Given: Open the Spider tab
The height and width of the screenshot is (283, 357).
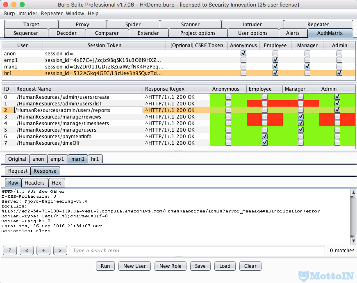Looking at the screenshot, I should pyautogui.click(x=133, y=24).
